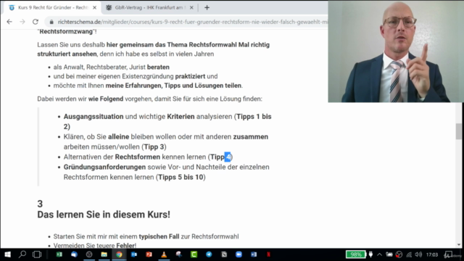Click the heading 'Das lernen Sie in diesem Kurs!'
This screenshot has height=261, width=464.
coord(104,215)
